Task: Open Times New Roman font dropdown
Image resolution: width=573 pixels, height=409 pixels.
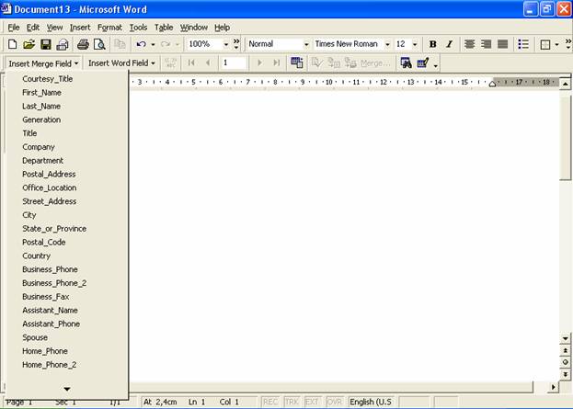Action: 387,44
